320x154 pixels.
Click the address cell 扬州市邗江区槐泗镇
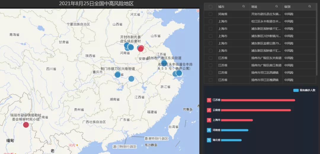pyautogui.click(x=266, y=80)
